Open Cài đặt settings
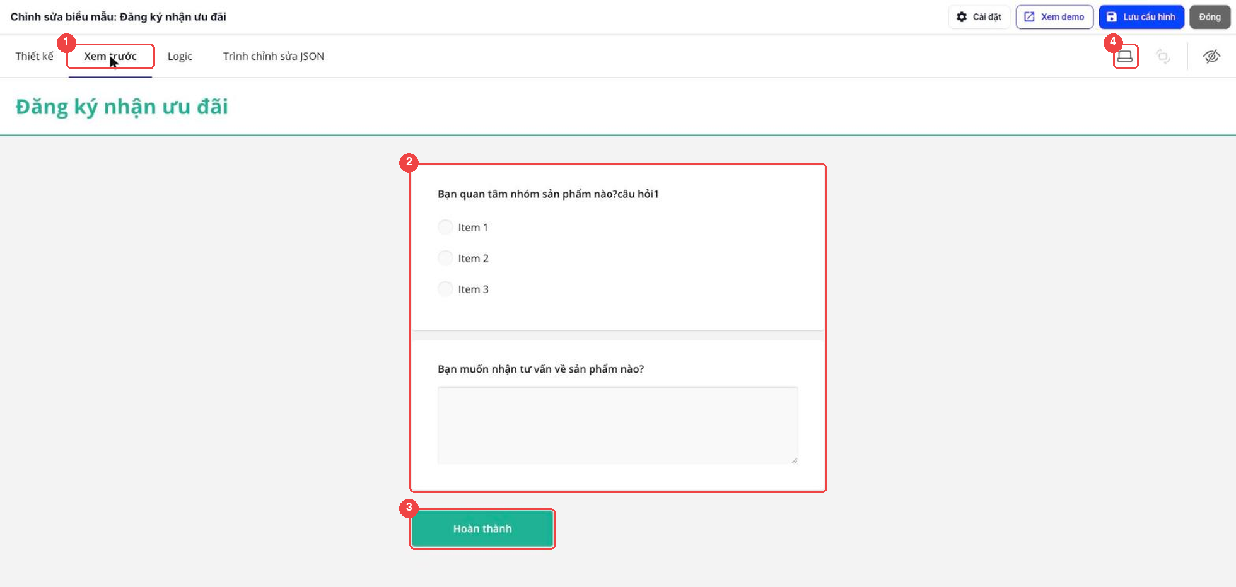The height and width of the screenshot is (587, 1236). click(979, 17)
